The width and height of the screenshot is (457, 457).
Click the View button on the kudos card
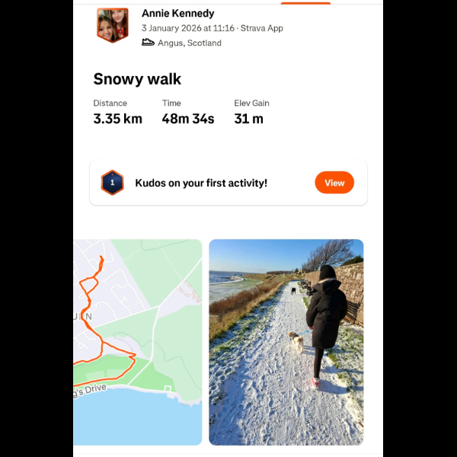click(x=334, y=183)
